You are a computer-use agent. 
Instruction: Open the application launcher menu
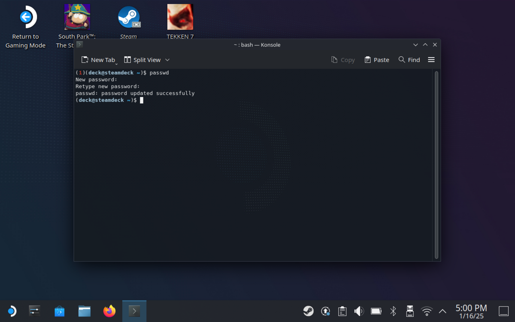(x=12, y=311)
